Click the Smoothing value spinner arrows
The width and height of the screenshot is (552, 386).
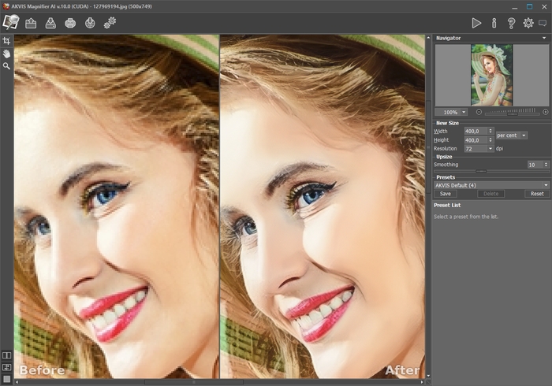click(x=546, y=165)
